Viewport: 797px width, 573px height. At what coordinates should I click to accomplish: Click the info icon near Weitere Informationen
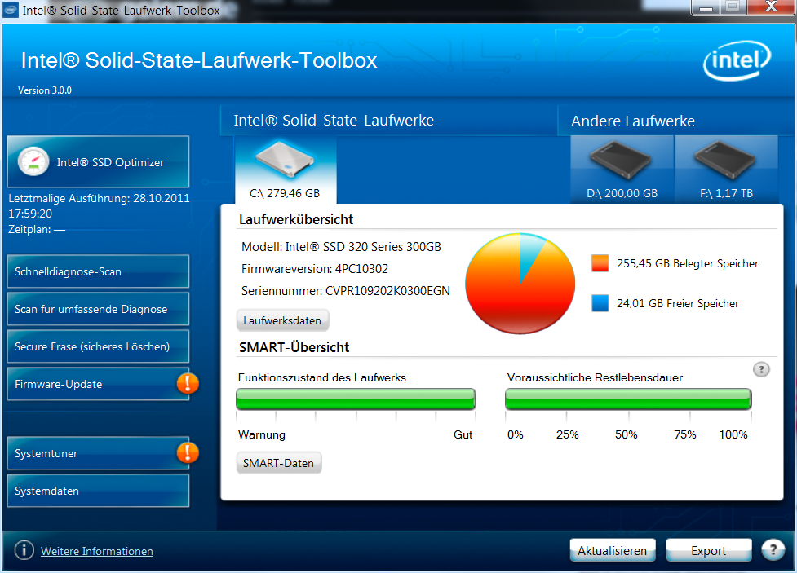pyautogui.click(x=24, y=550)
